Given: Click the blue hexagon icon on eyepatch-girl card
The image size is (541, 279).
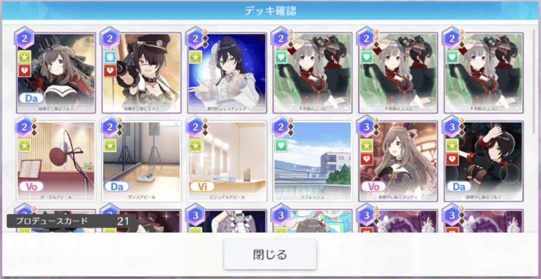Looking at the screenshot, I should (110, 57).
